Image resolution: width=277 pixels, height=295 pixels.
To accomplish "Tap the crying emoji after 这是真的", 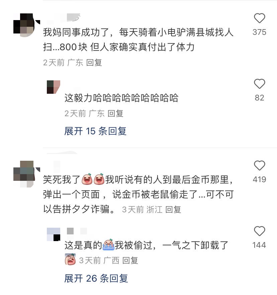I will tap(108, 244).
